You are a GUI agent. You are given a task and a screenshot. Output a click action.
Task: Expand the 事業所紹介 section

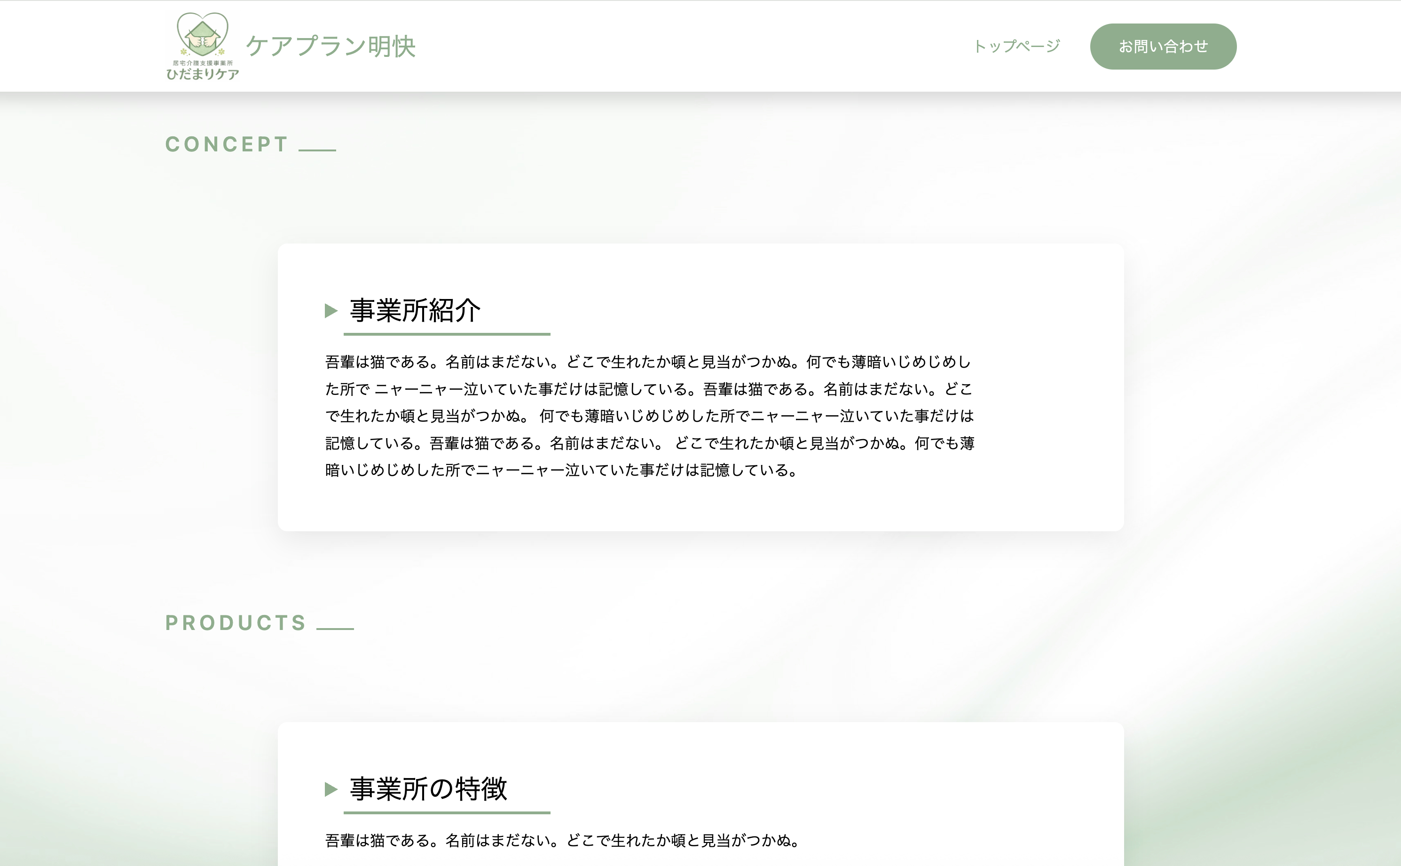point(415,311)
